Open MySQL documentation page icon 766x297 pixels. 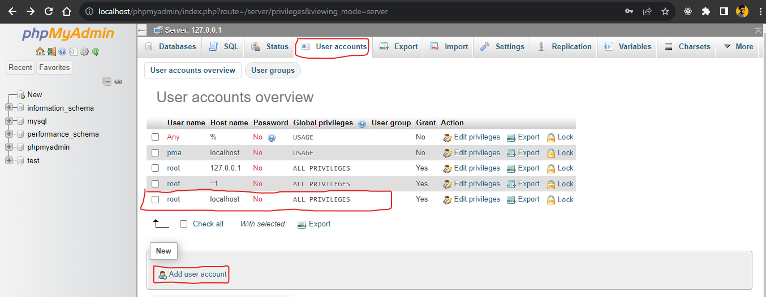tap(73, 51)
